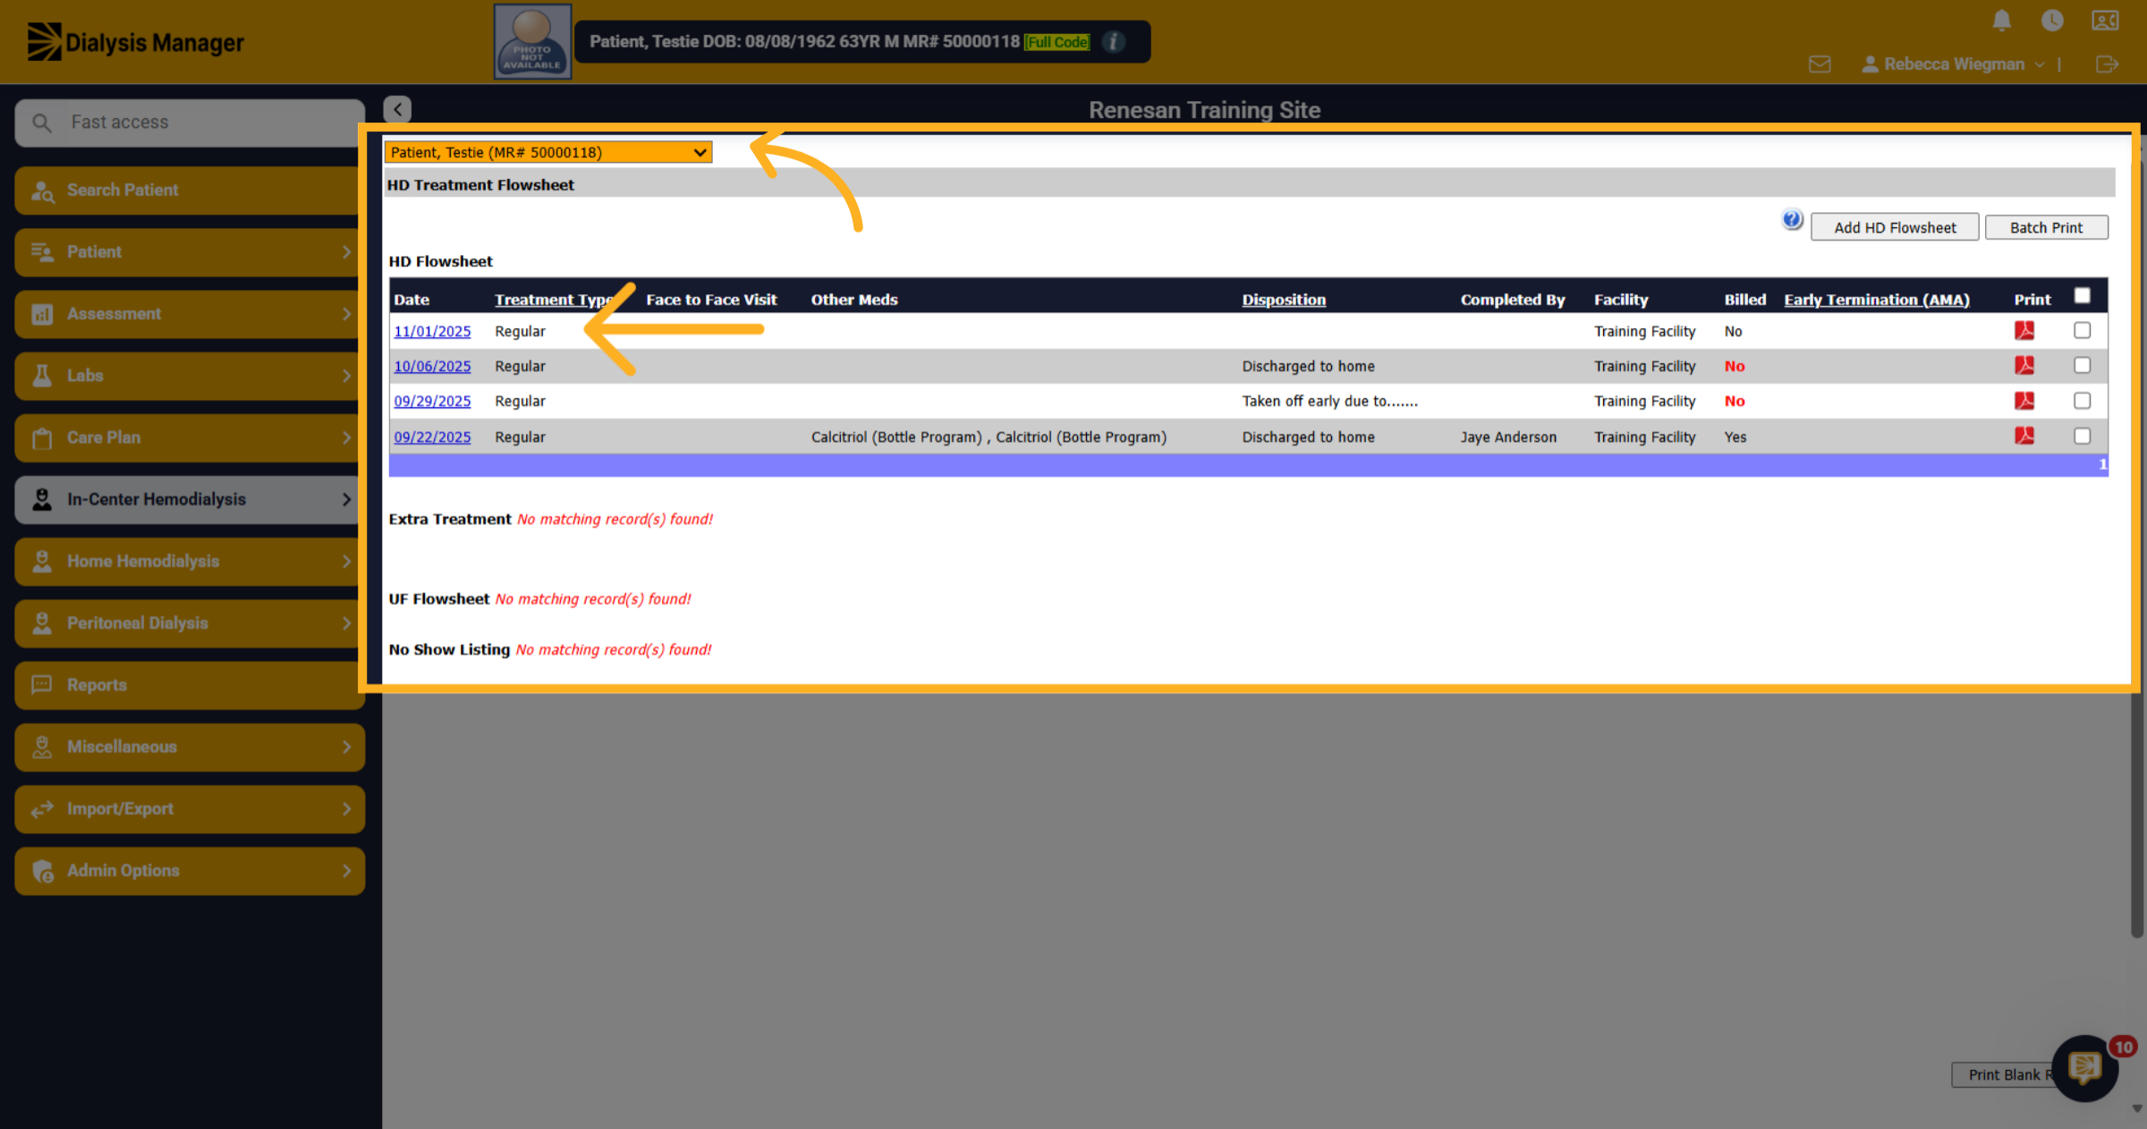Expand the Assessment sidebar menu
This screenshot has height=1129, width=2147.
click(x=190, y=314)
